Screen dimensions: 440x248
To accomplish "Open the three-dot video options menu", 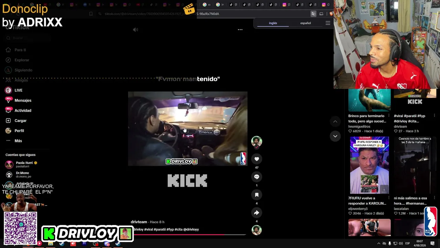I will (240, 30).
